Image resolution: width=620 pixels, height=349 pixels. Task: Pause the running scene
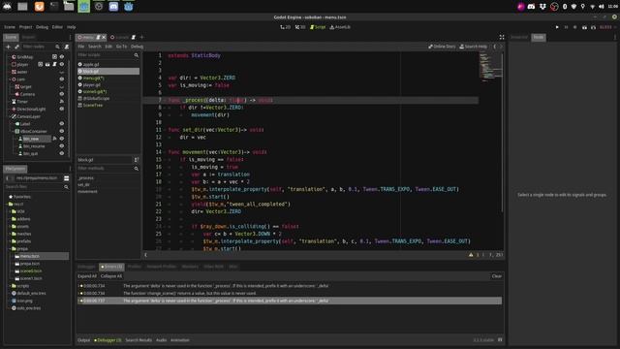566,27
